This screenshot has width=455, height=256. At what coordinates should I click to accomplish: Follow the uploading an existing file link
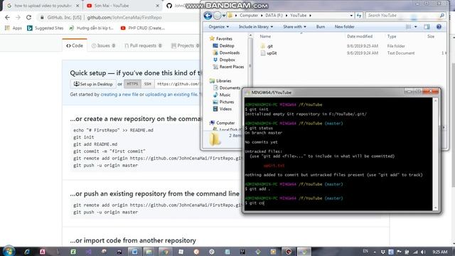pos(171,95)
